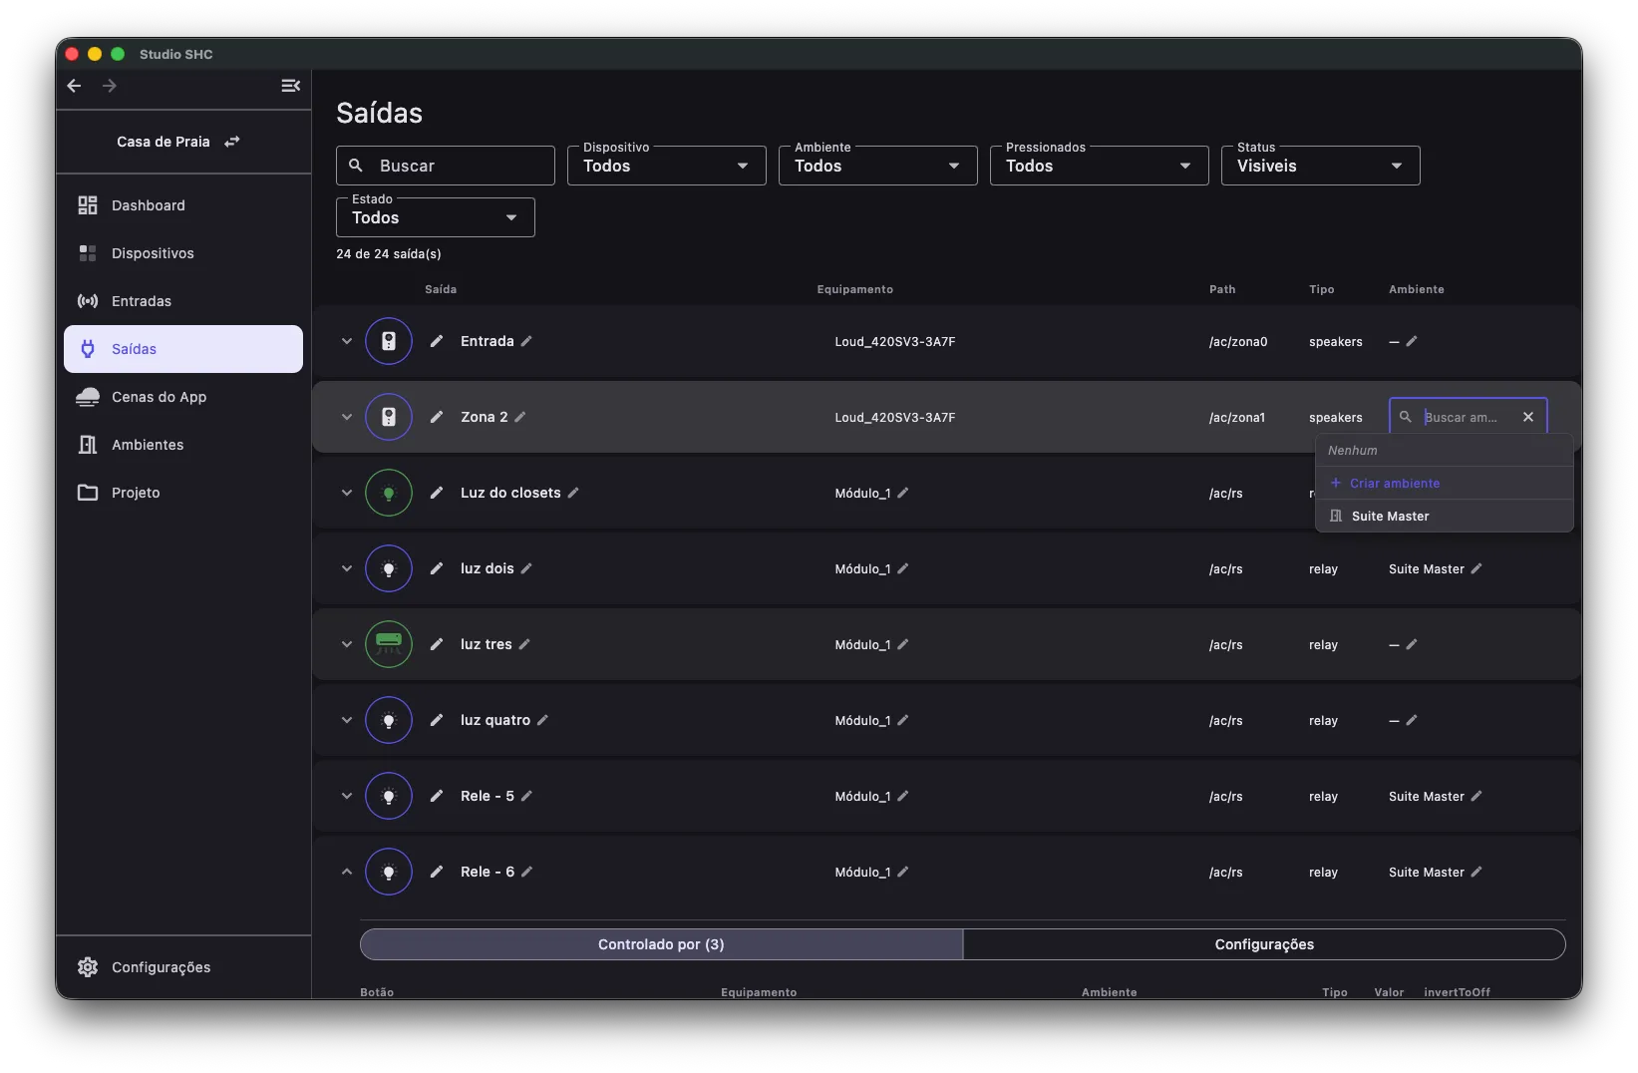Image resolution: width=1638 pixels, height=1073 pixels.
Task: Click the Buscar search input
Action: point(446,166)
